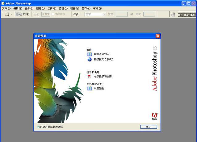Click the globe icon beside 高级技巧
The height and width of the screenshot is (142, 197).
point(90,59)
